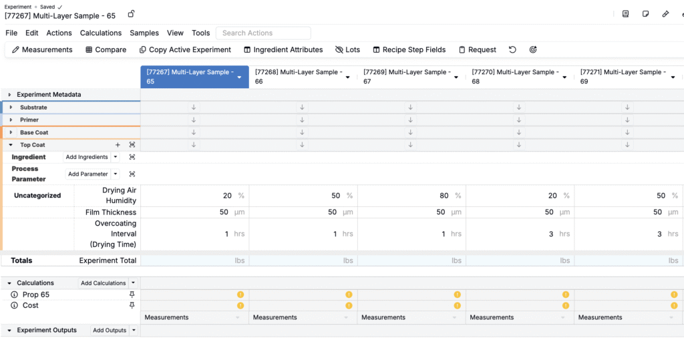Open the Samples menu
684x348 pixels.
click(x=144, y=33)
